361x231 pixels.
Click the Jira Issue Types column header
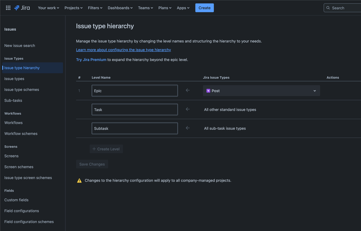[x=216, y=78]
